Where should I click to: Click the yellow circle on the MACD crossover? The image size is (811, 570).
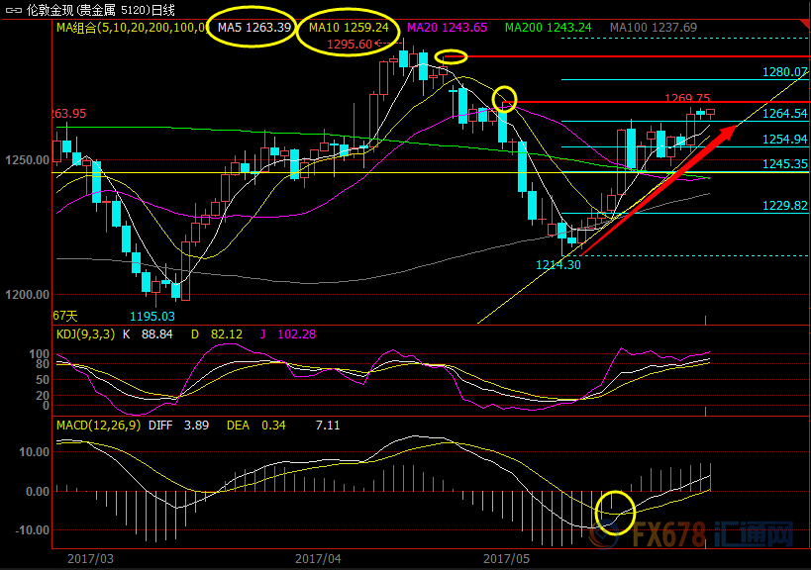614,513
